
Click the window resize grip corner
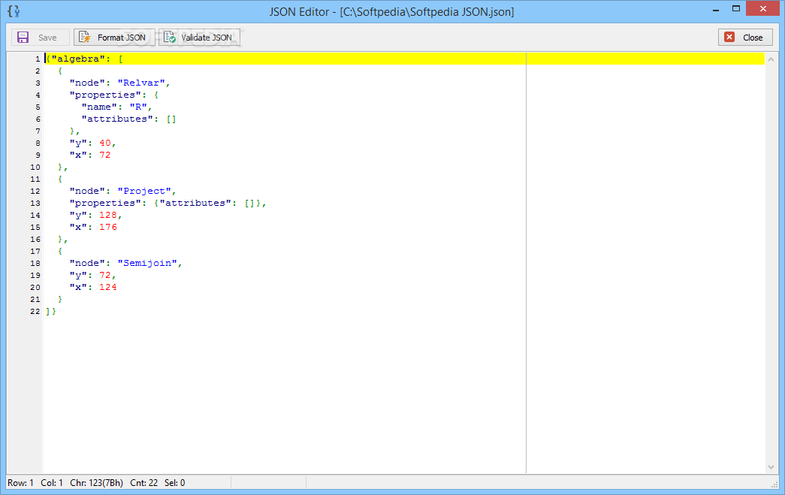pos(775,484)
